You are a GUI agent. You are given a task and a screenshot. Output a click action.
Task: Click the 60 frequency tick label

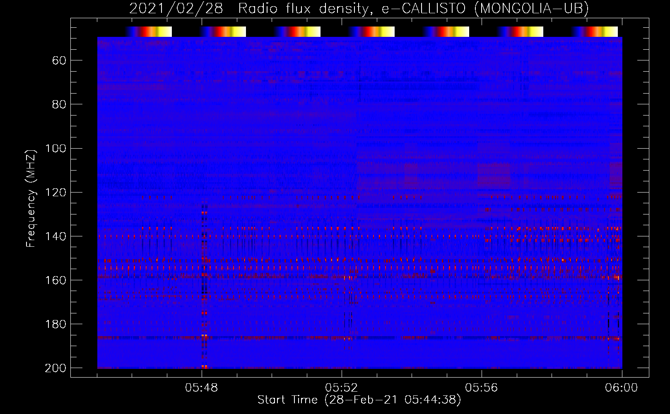point(59,61)
